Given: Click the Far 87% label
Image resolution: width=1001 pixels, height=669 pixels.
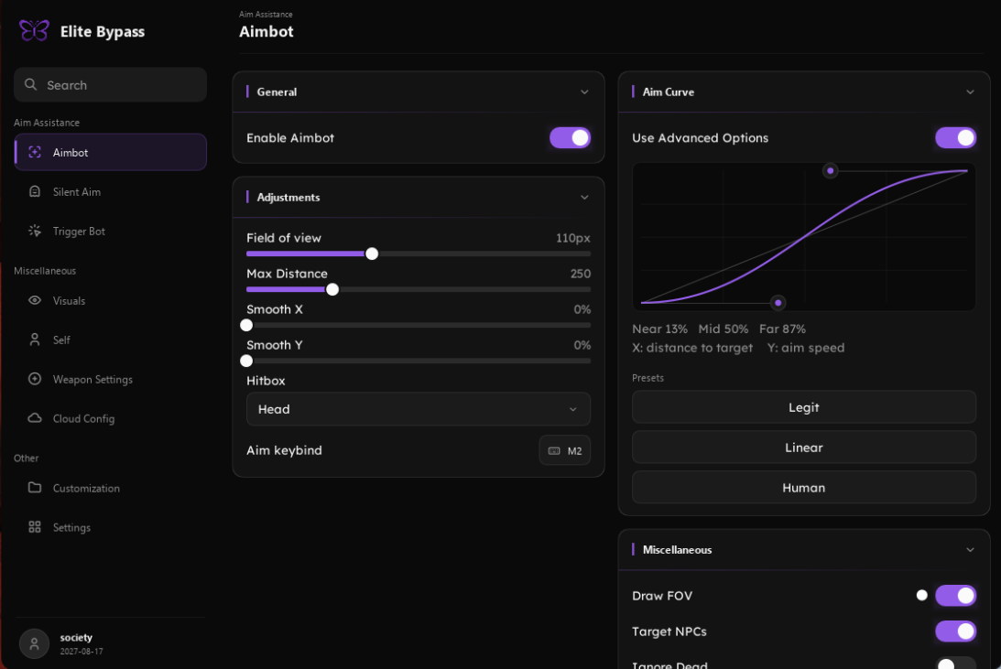Looking at the screenshot, I should [x=782, y=329].
